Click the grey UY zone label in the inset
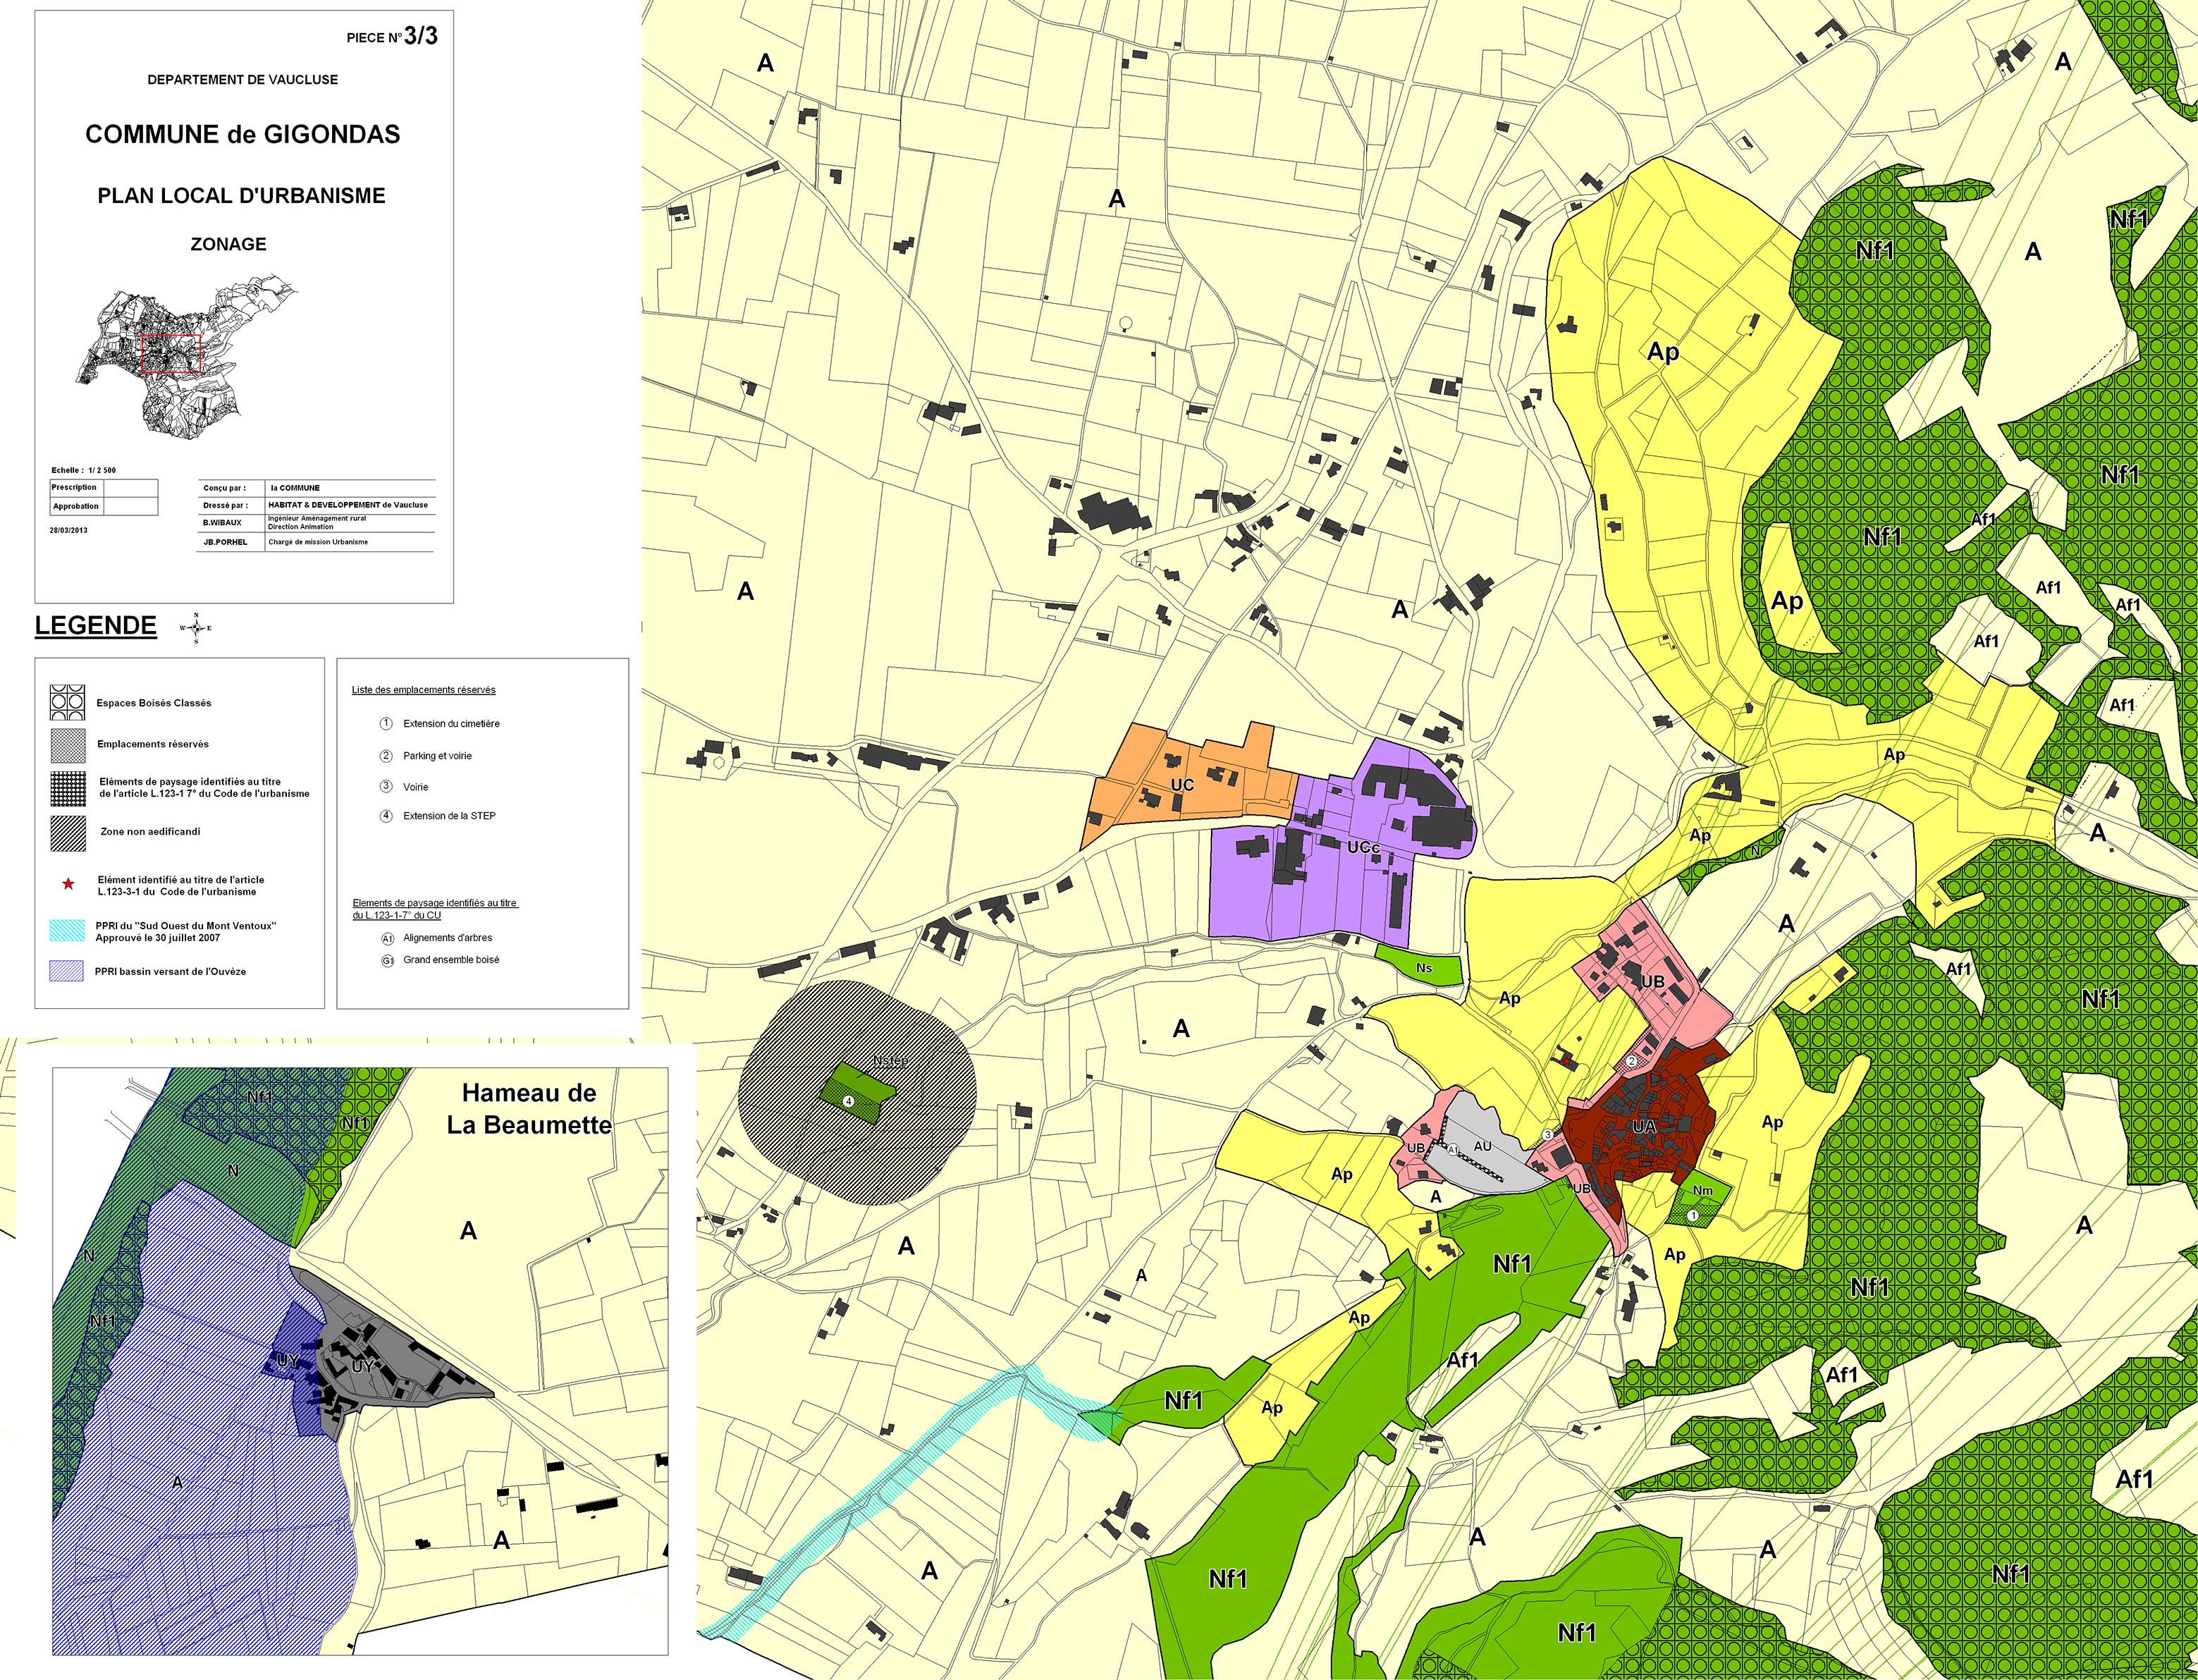The image size is (2198, 1680). click(363, 1366)
